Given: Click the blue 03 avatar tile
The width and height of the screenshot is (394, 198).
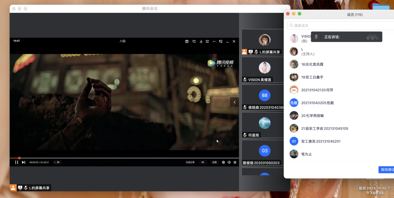Looking at the screenshot, I should (x=264, y=151).
